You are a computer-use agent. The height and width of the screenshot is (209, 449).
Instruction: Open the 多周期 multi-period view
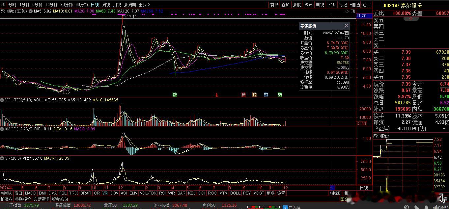tap(130, 5)
